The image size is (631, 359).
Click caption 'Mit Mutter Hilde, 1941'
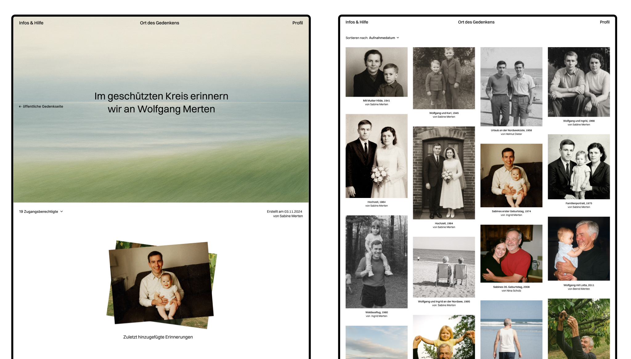click(377, 101)
